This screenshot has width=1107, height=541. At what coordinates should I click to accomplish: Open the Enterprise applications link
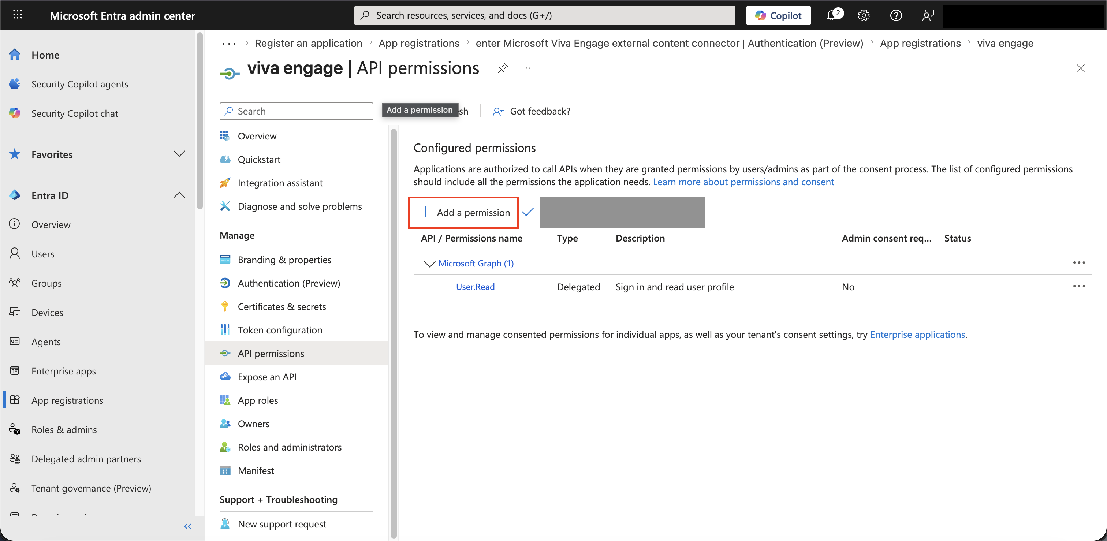917,334
